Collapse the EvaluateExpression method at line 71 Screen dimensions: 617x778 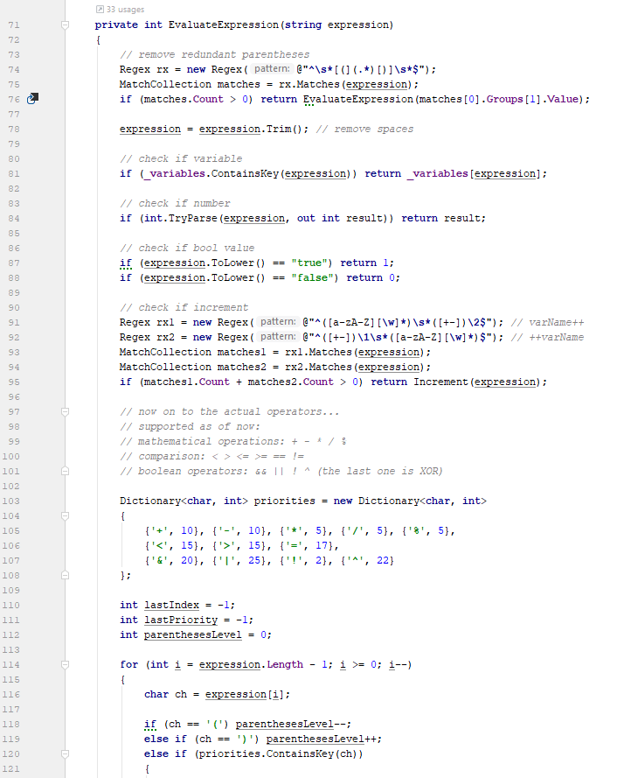click(65, 25)
